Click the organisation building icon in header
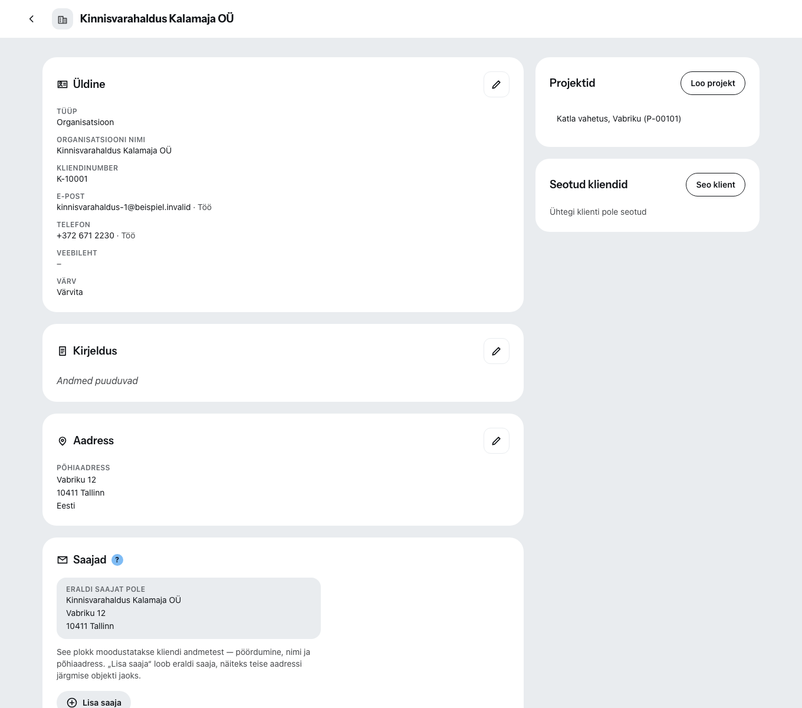 [x=63, y=19]
